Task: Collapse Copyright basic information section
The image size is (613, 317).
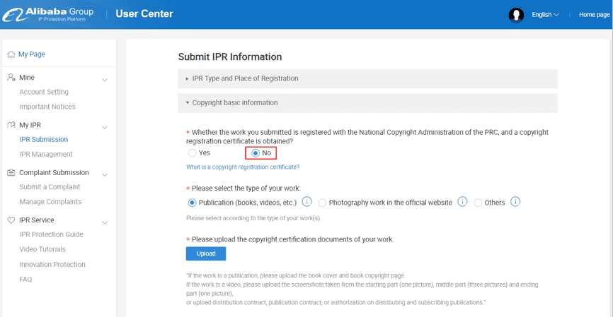Action: click(234, 102)
